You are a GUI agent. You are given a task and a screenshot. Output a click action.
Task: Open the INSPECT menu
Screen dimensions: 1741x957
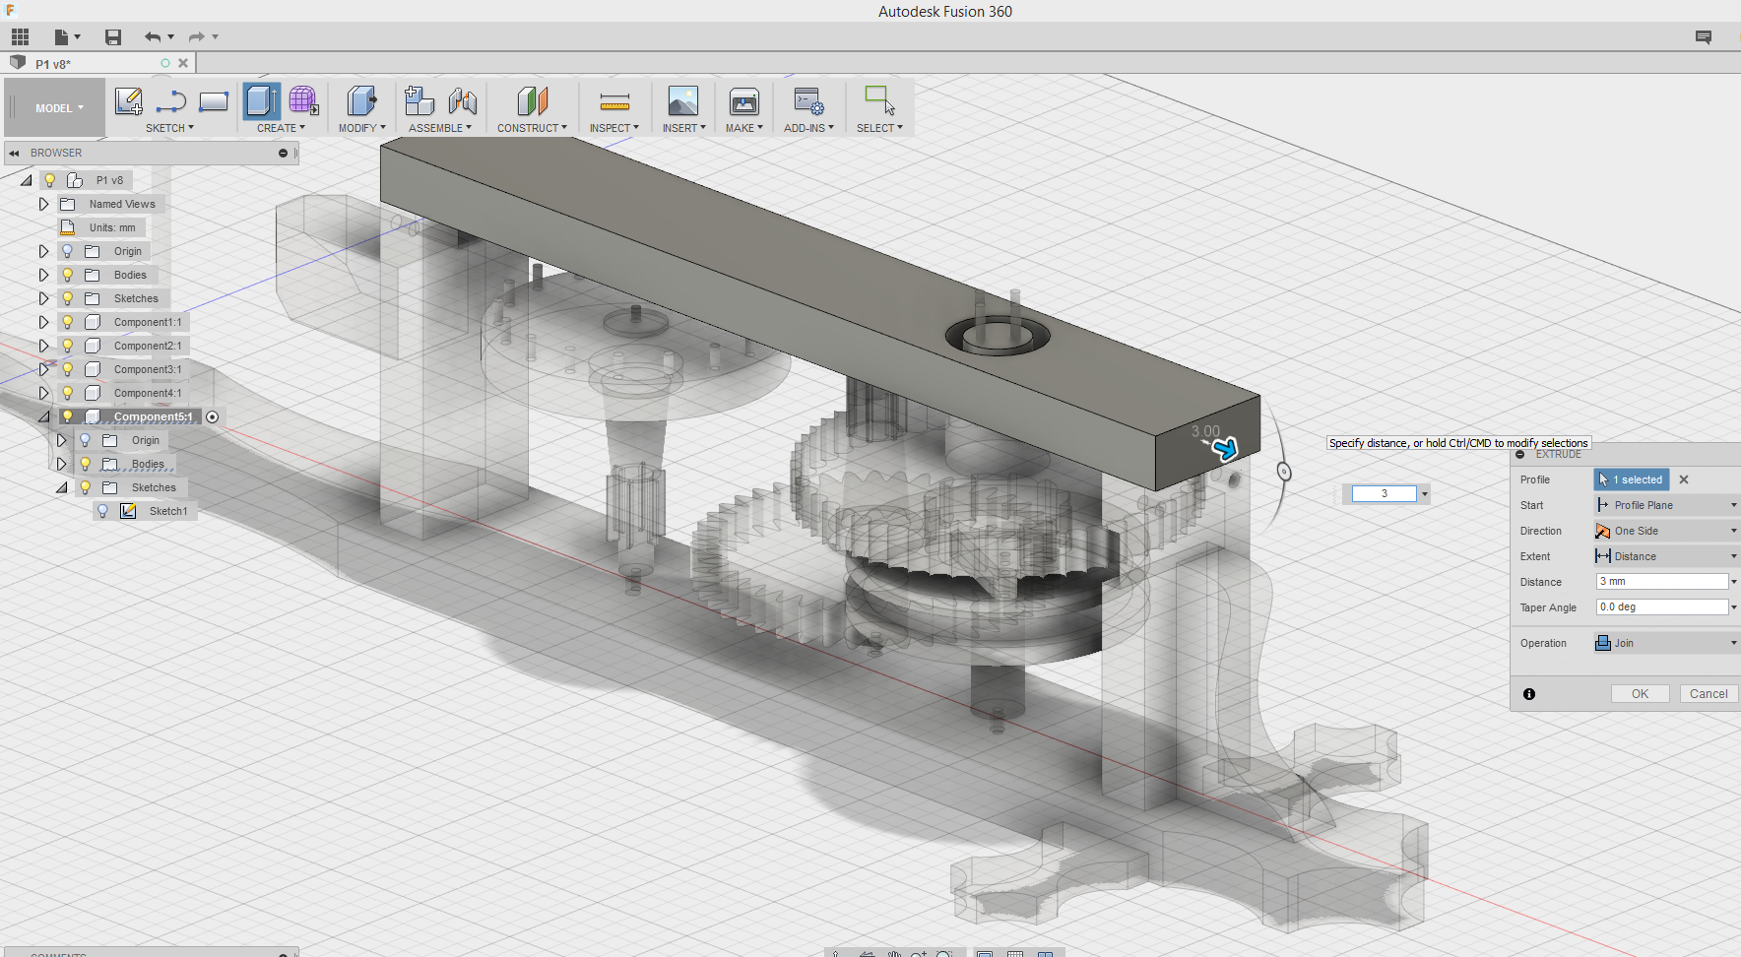click(x=613, y=128)
